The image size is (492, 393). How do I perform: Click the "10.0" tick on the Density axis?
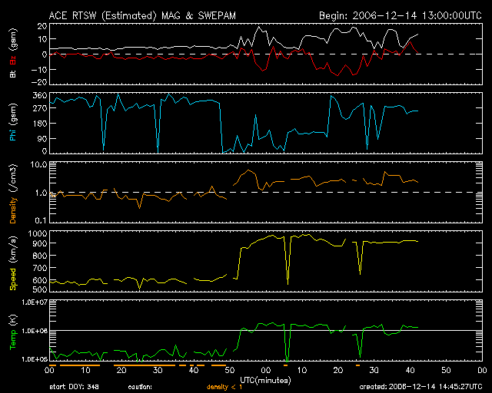(x=38, y=164)
